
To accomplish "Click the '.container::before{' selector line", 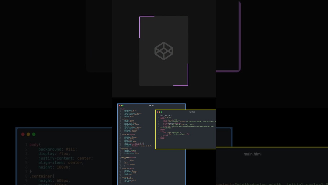I will click(x=128, y=134).
